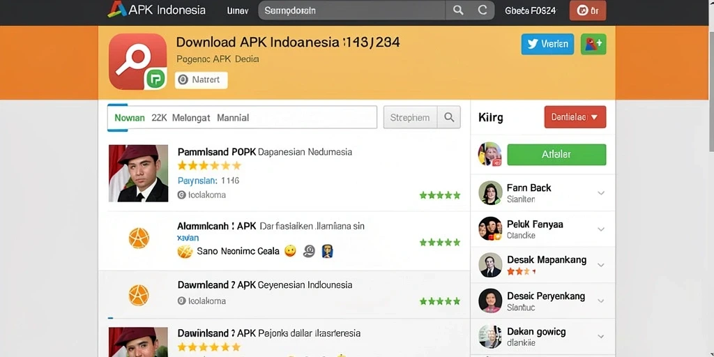Expand the Peluk Fanyaa row chevron

coord(601,229)
